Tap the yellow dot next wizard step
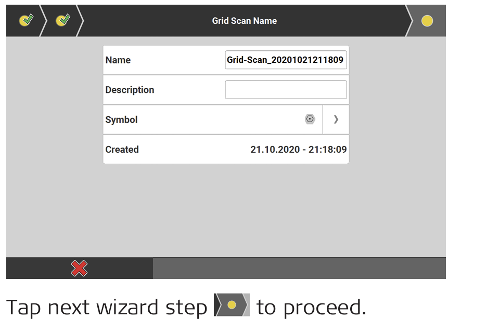 427,21
